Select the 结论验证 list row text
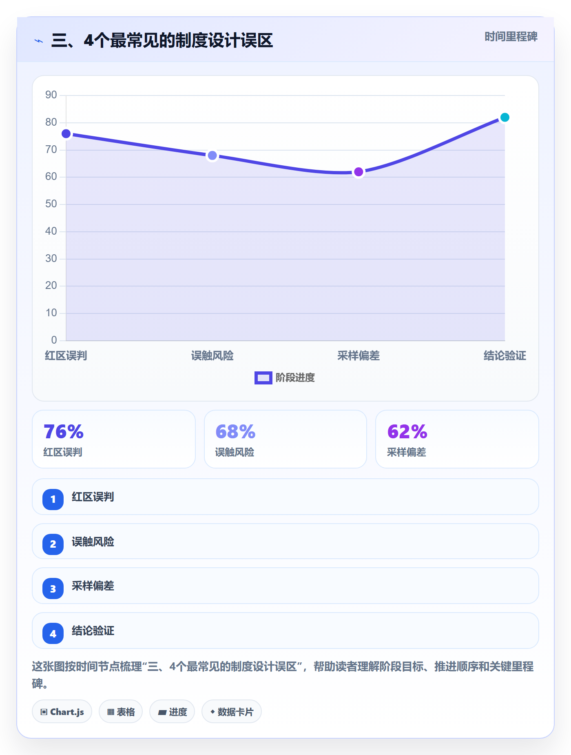Viewport: 571px width, 755px height. pos(93,631)
